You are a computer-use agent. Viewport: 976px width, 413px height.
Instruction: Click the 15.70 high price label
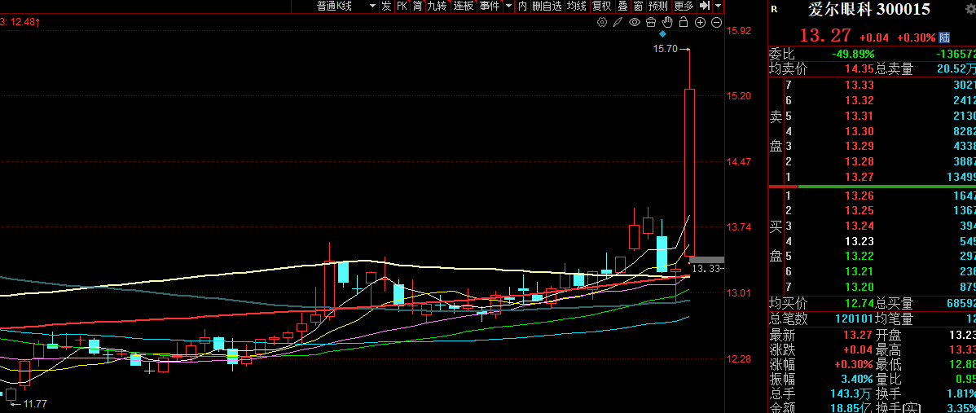point(665,49)
